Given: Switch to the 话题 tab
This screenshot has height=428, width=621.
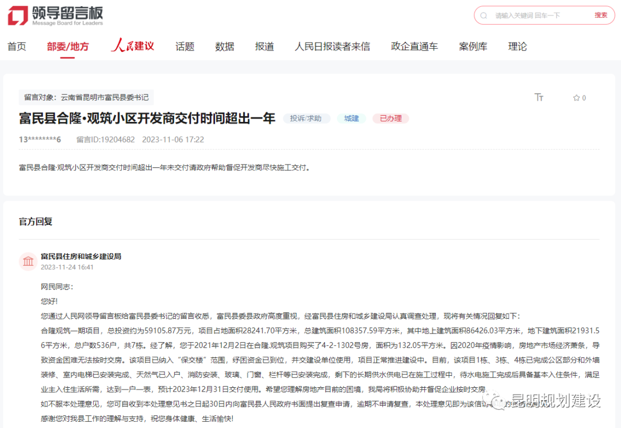Looking at the screenshot, I should [x=185, y=46].
